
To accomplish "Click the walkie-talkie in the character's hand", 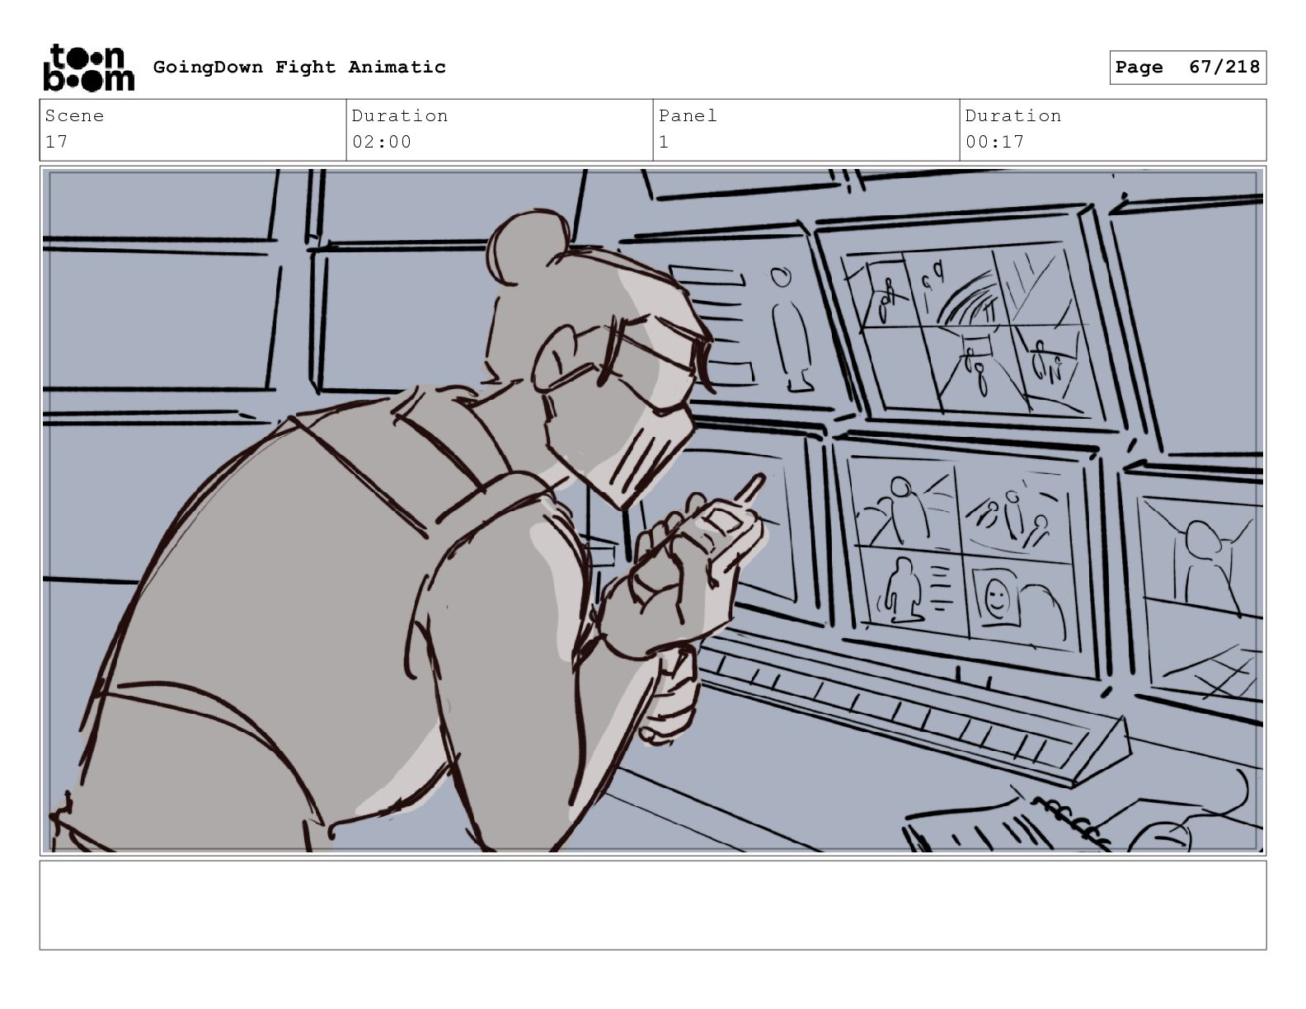I will tap(719, 530).
